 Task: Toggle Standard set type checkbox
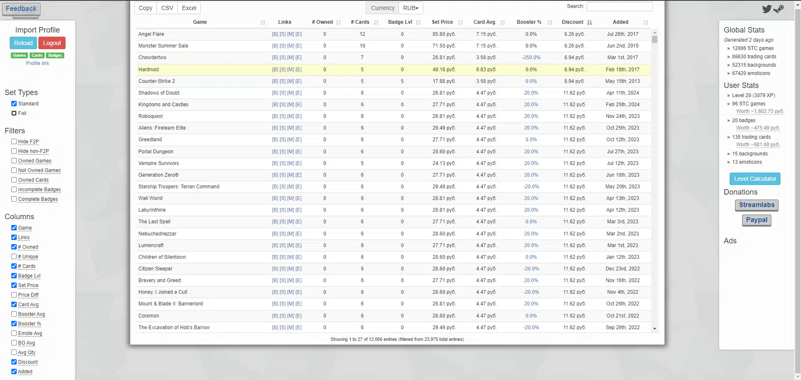[14, 103]
